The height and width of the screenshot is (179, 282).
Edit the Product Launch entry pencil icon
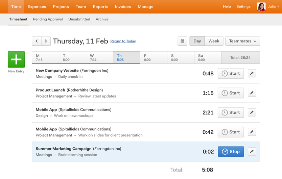(x=252, y=93)
